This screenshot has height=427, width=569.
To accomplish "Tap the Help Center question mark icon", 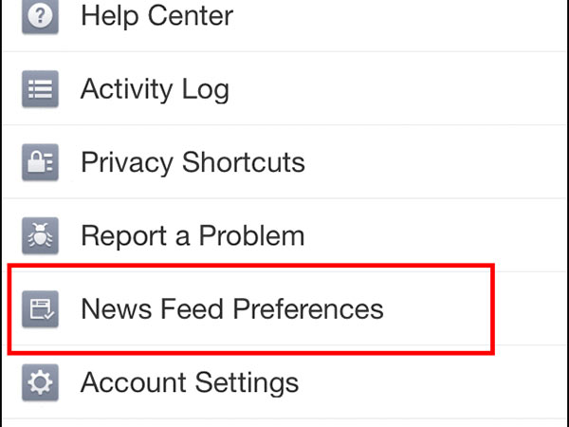I will (x=40, y=16).
